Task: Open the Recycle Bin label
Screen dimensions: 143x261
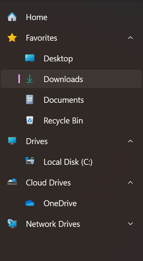Action: (63, 120)
